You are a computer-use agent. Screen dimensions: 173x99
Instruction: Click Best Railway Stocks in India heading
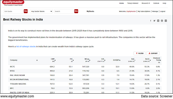coord(23,19)
